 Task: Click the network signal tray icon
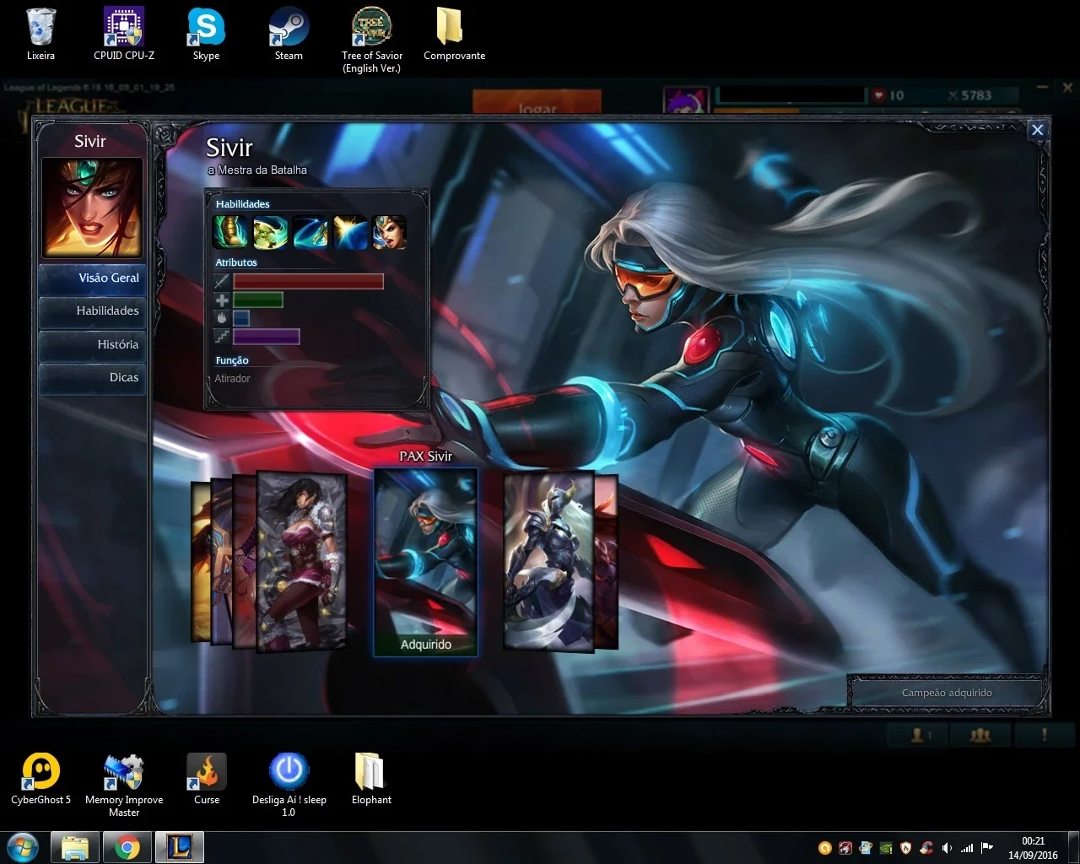point(967,848)
